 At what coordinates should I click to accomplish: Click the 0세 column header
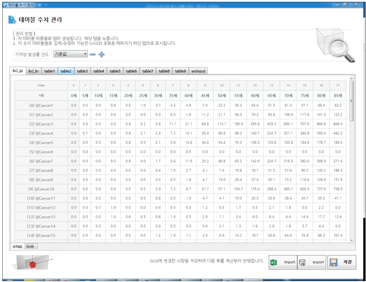pyautogui.click(x=74, y=96)
